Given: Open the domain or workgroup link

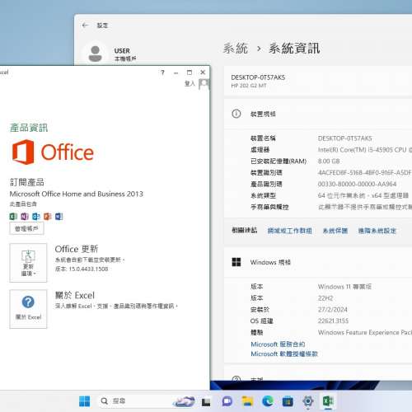Looking at the screenshot, I should point(290,231).
